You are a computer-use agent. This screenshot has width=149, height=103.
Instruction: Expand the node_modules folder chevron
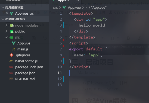6,25
